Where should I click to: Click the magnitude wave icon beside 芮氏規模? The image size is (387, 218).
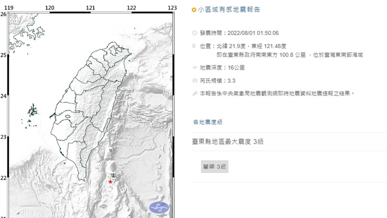point(194,81)
